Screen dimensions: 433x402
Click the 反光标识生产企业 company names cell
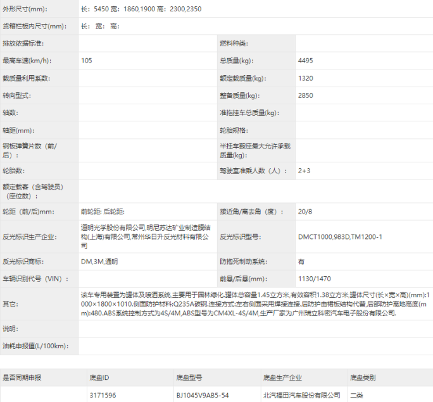(146, 233)
